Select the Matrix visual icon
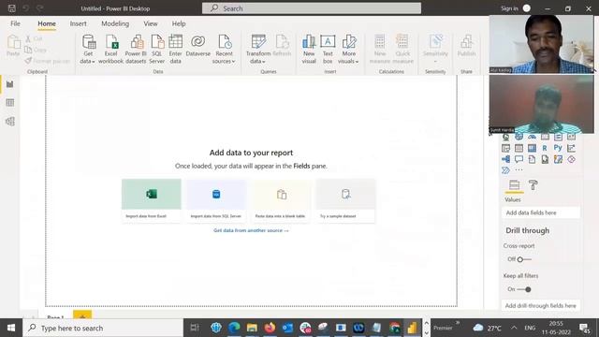Viewport: 599px width, 337px height. (x=532, y=148)
